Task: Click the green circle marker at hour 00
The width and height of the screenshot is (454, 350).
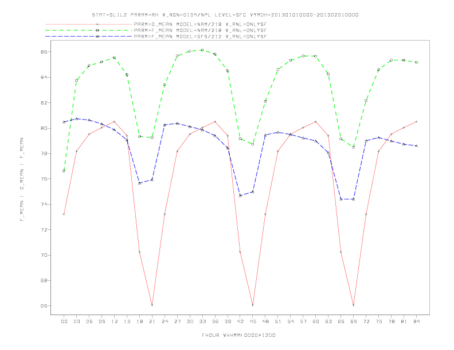Action: (x=64, y=171)
